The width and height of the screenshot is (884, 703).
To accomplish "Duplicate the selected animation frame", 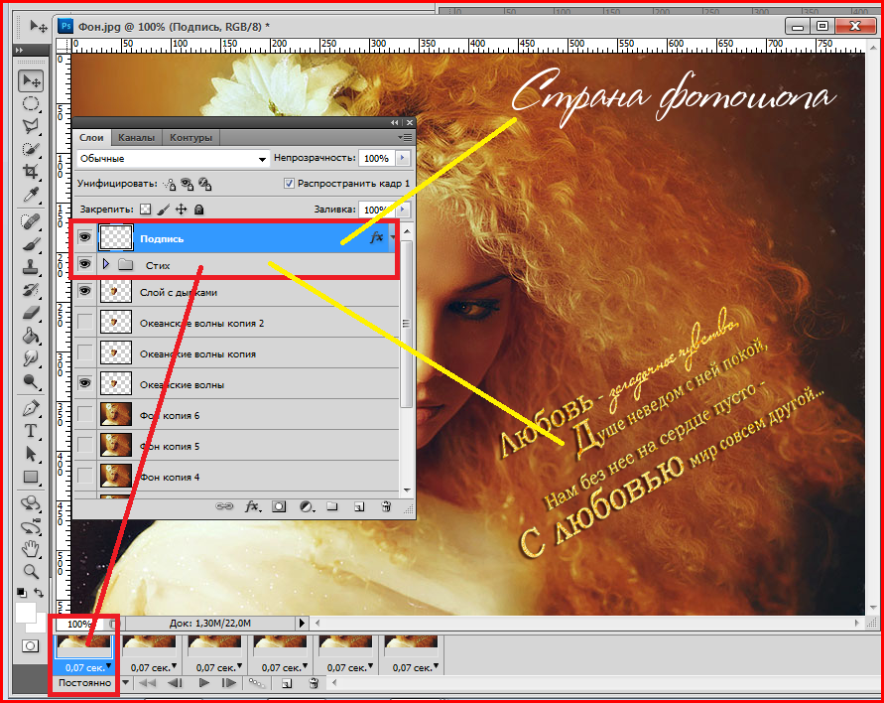I will click(287, 683).
